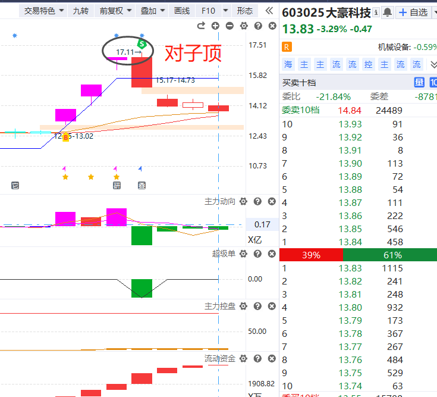Open the 流动资金 indicator settings gear
This screenshot has height=397, width=437.
point(243,358)
